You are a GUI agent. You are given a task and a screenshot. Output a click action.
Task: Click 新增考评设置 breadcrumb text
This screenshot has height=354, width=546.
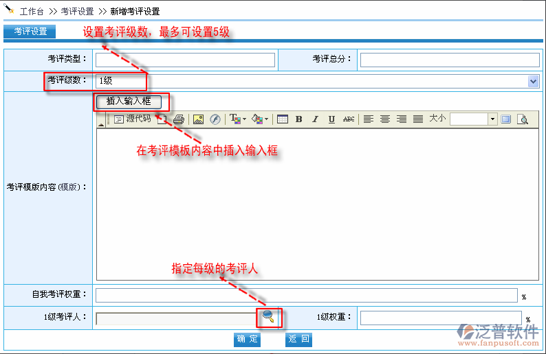(x=135, y=12)
